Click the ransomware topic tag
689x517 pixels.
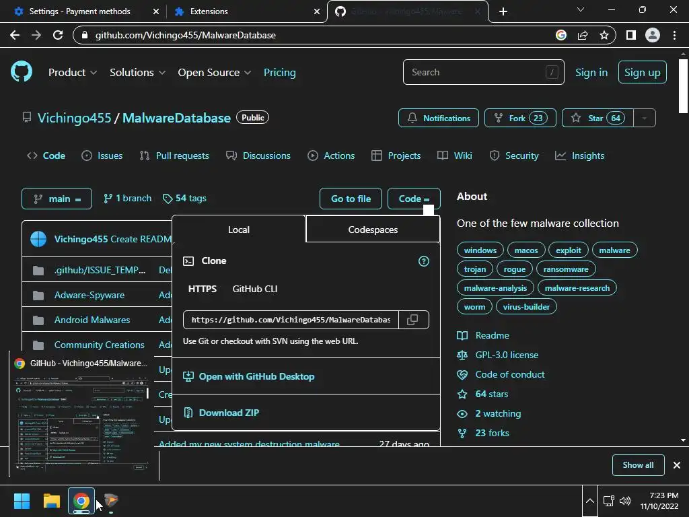click(565, 269)
